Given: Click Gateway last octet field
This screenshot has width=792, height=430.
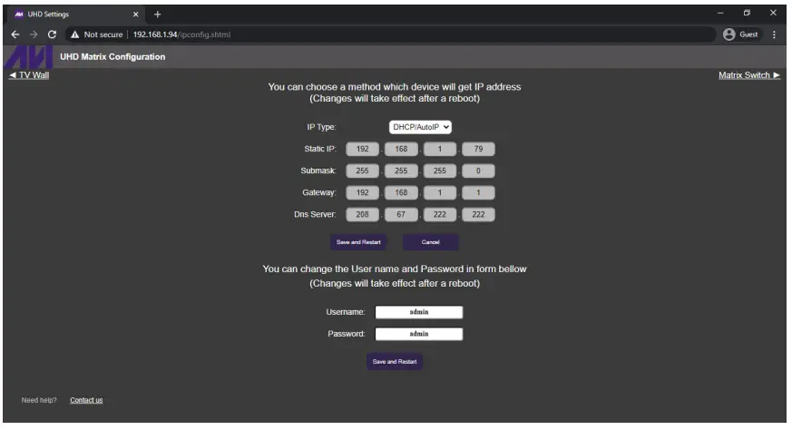Looking at the screenshot, I should 478,192.
